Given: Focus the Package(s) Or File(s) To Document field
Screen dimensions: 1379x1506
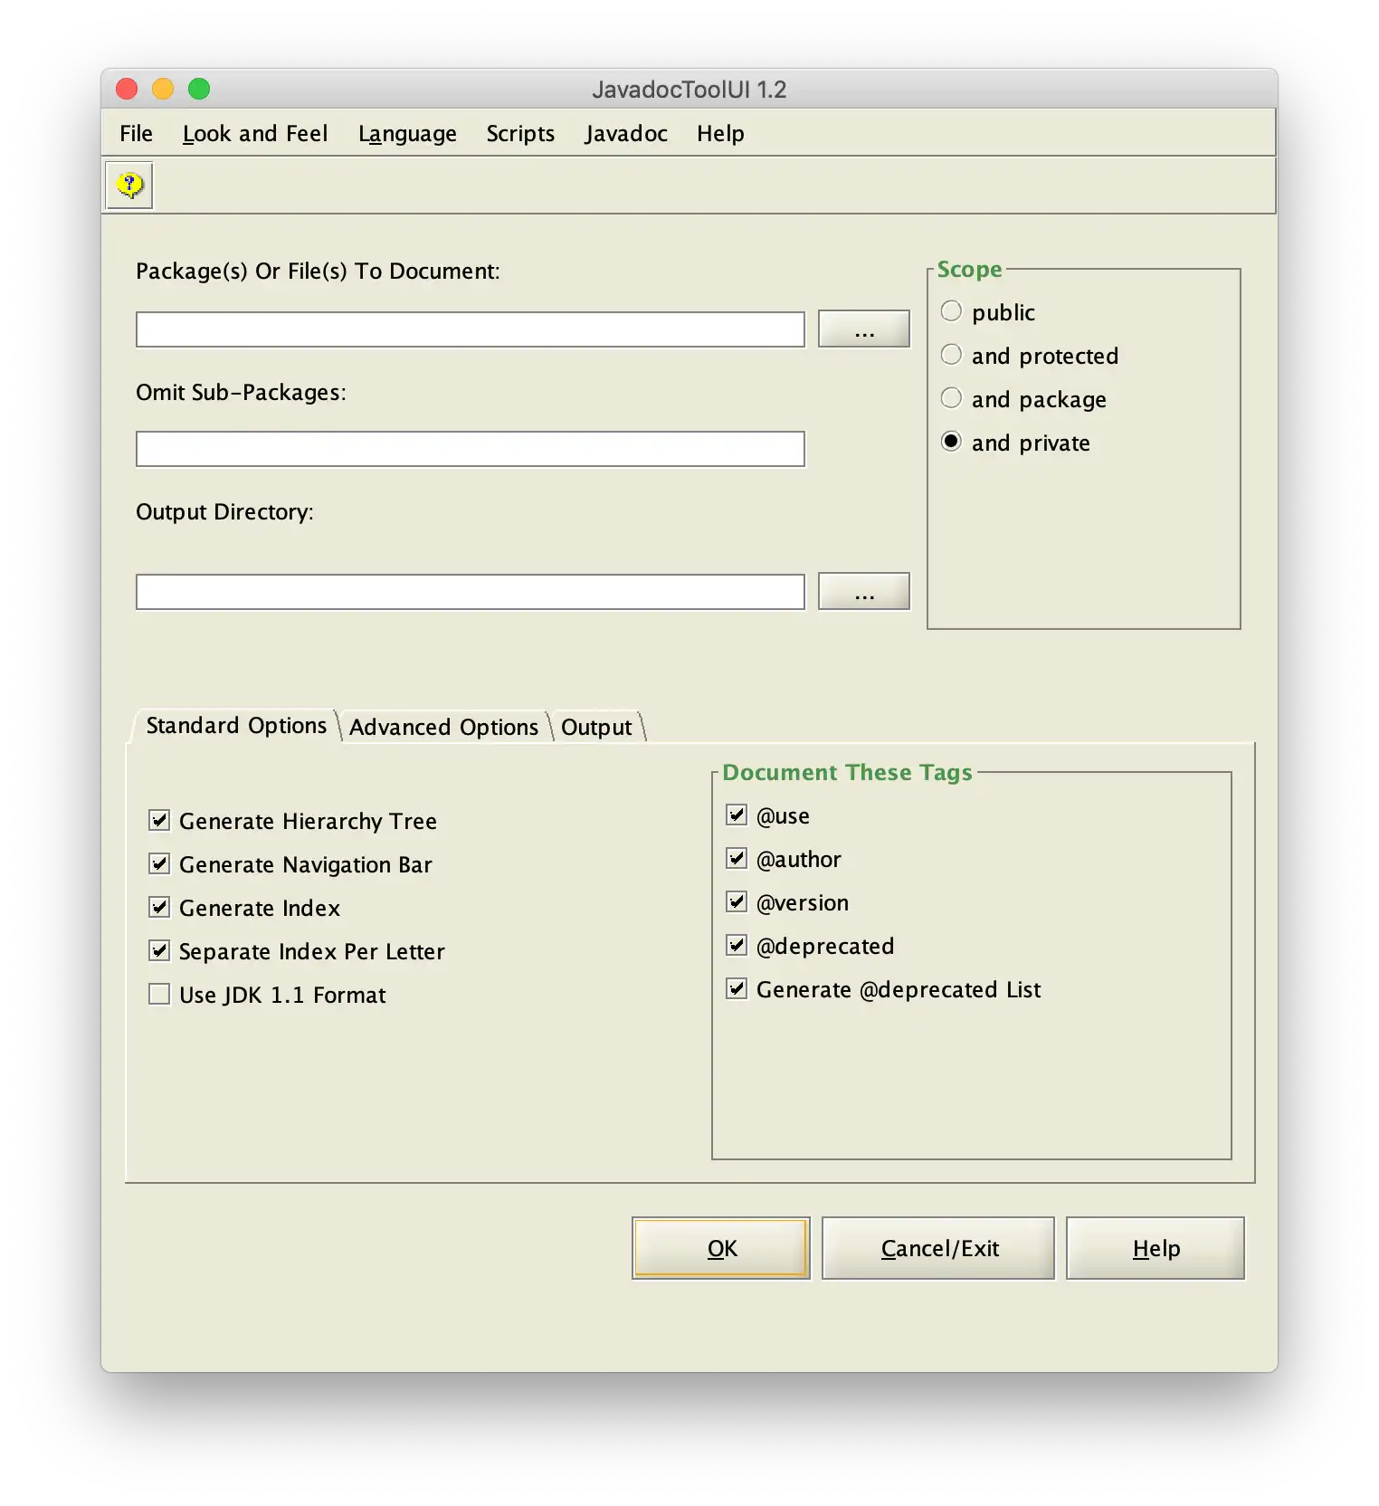Looking at the screenshot, I should point(471,329).
